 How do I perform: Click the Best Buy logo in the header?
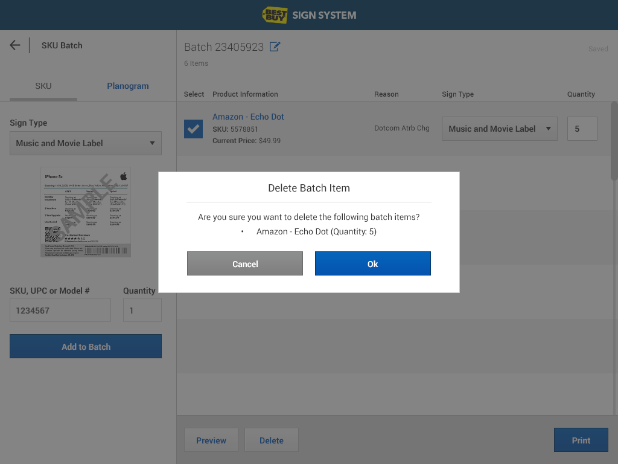275,15
